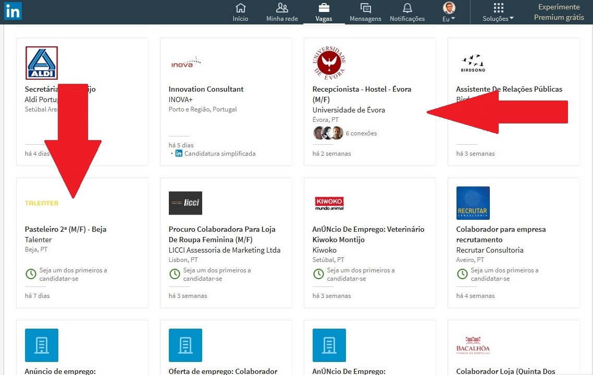Expand the Soluções grid menu

tap(498, 12)
